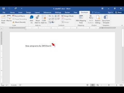This screenshot has height=93, width=124.
Task: Click the text 'New programs by INFOlearn'
Action: (x=38, y=46)
